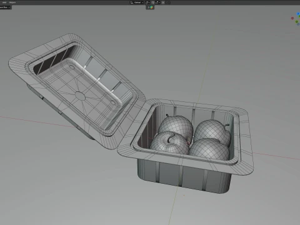Click the lower green Y axis gizmo dot
This screenshot has height=225, width=300.
click(x=297, y=22)
